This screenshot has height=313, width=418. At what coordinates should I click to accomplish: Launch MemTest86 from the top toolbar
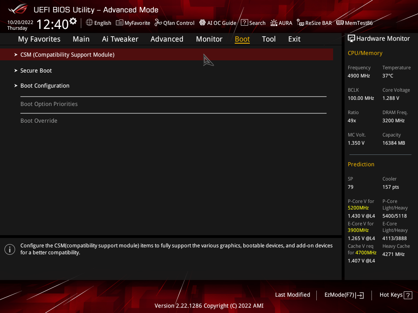coord(354,23)
